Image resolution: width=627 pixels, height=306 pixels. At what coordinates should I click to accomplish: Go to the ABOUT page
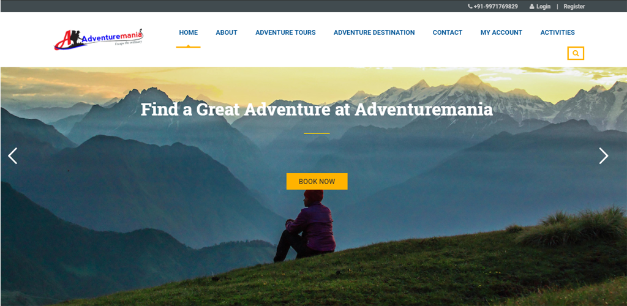click(227, 33)
